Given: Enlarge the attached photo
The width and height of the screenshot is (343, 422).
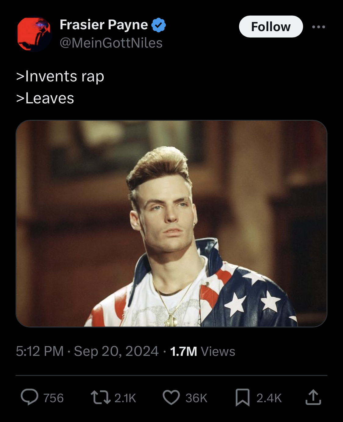Looking at the screenshot, I should (171, 224).
